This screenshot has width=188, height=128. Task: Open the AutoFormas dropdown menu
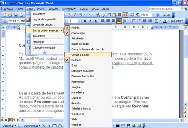click(32, 126)
